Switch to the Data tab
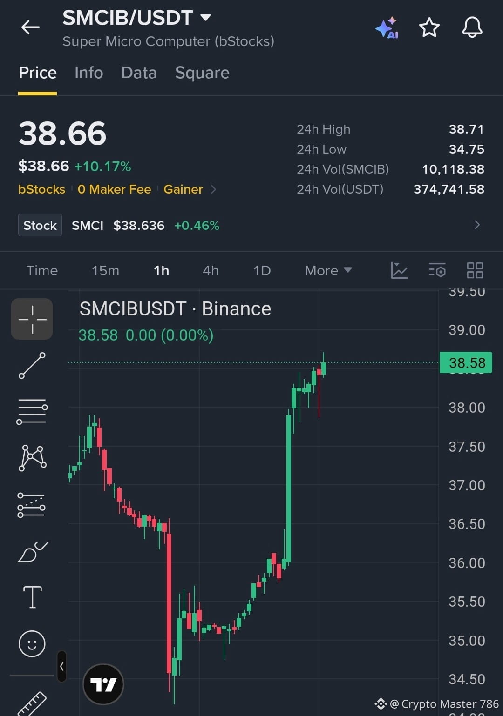This screenshot has height=716, width=503. 139,73
